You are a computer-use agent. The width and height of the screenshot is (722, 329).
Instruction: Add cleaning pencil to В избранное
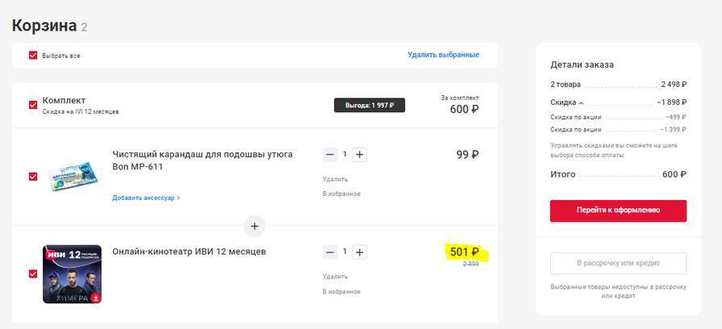[x=341, y=194]
